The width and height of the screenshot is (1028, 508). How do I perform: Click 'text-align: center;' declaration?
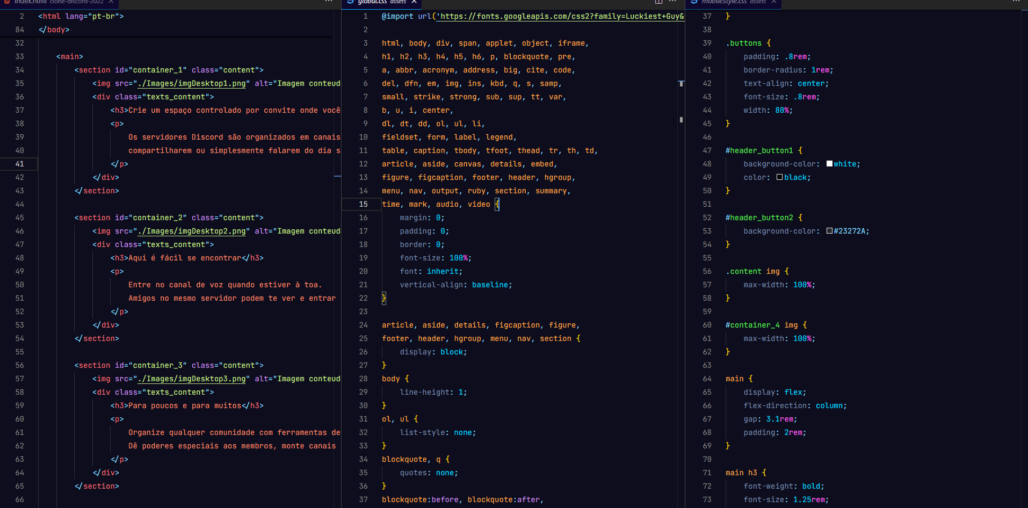click(786, 83)
